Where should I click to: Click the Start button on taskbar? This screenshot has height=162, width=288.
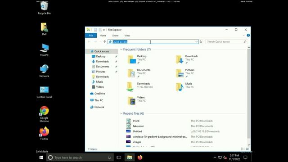coord(41,157)
